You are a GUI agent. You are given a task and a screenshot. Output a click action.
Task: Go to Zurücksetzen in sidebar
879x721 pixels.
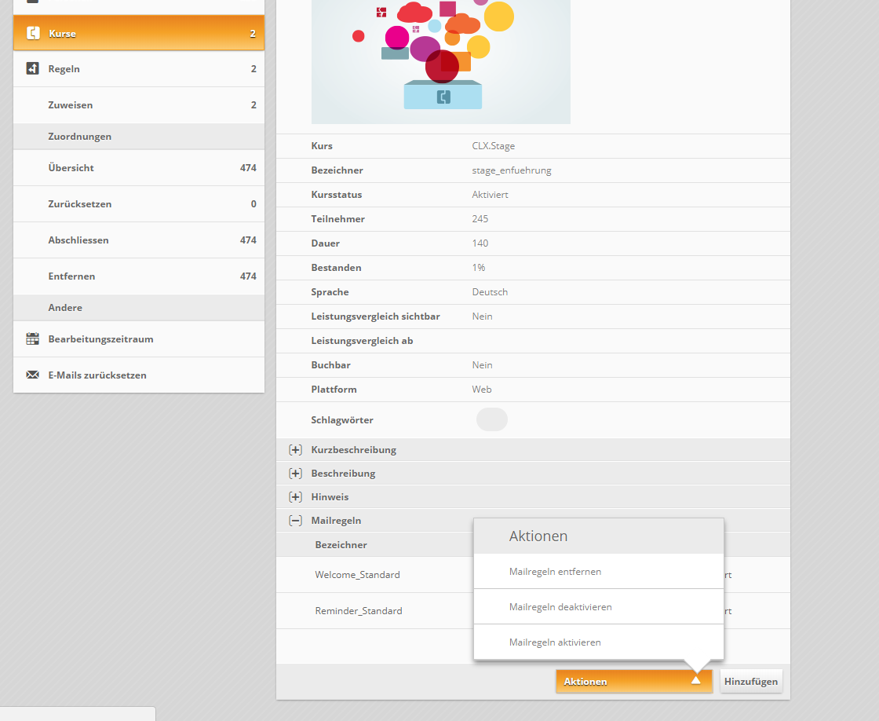click(x=79, y=204)
